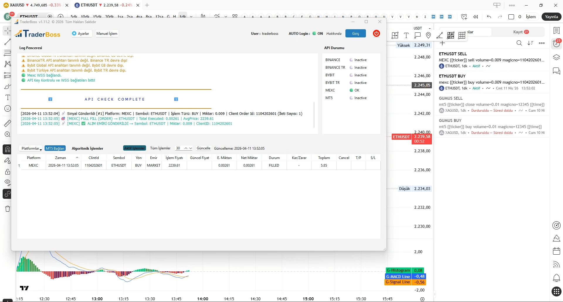Open the row count spinner showing 30
This screenshot has height=302, width=563.
click(184, 148)
